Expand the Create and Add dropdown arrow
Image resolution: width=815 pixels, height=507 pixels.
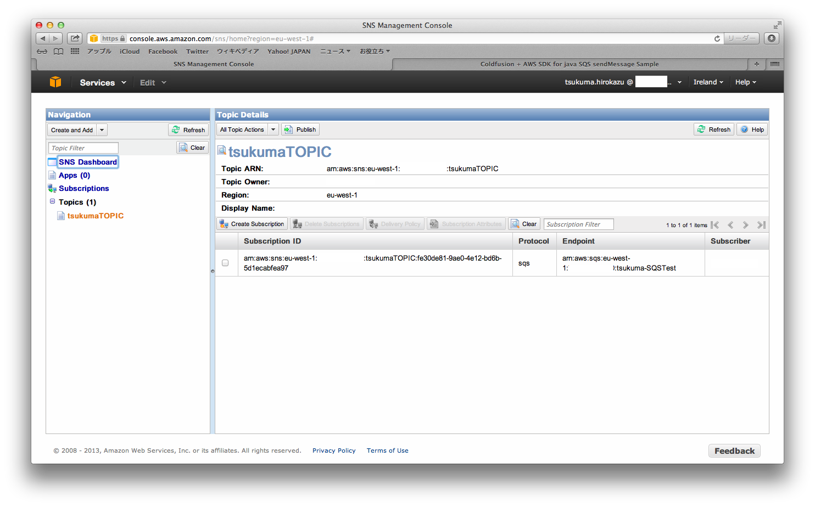click(x=101, y=129)
